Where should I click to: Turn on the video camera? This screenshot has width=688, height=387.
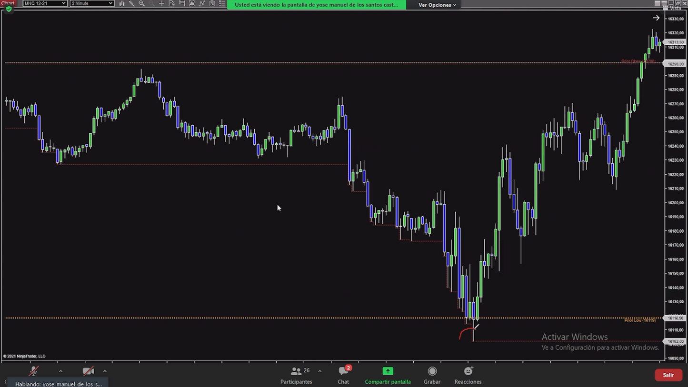[x=88, y=371]
